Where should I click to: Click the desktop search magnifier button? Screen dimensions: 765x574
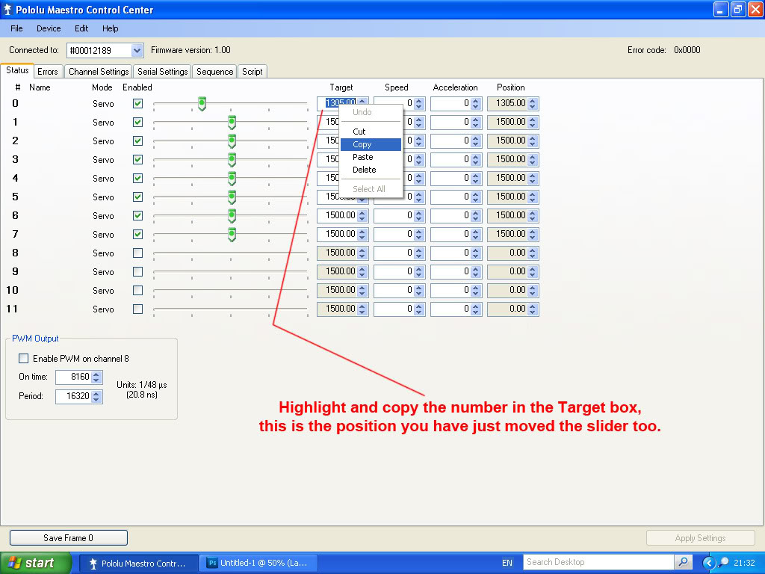683,562
